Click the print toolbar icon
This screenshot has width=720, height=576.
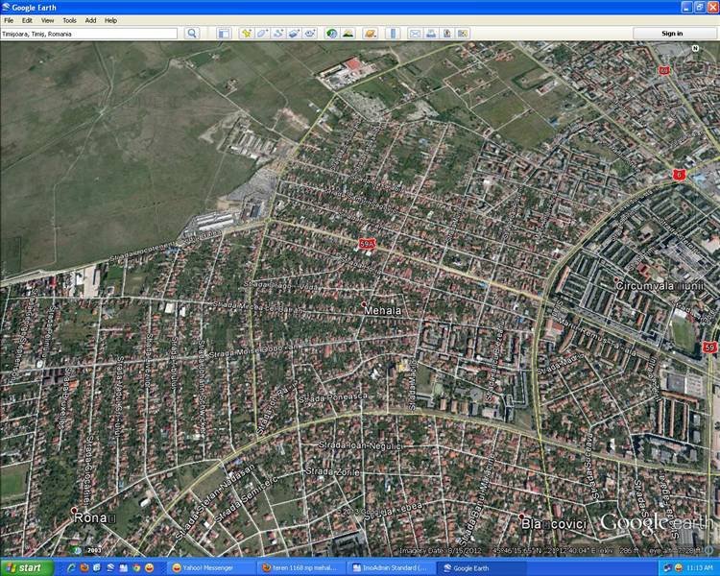tap(431, 33)
